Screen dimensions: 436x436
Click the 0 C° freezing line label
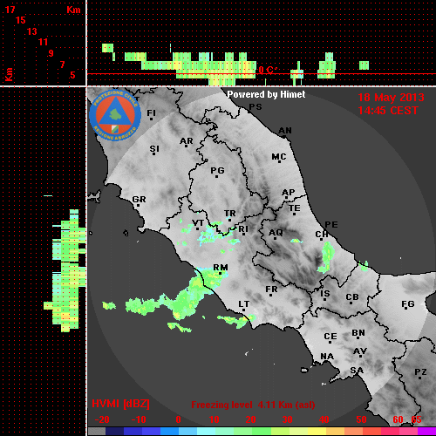tap(268, 70)
